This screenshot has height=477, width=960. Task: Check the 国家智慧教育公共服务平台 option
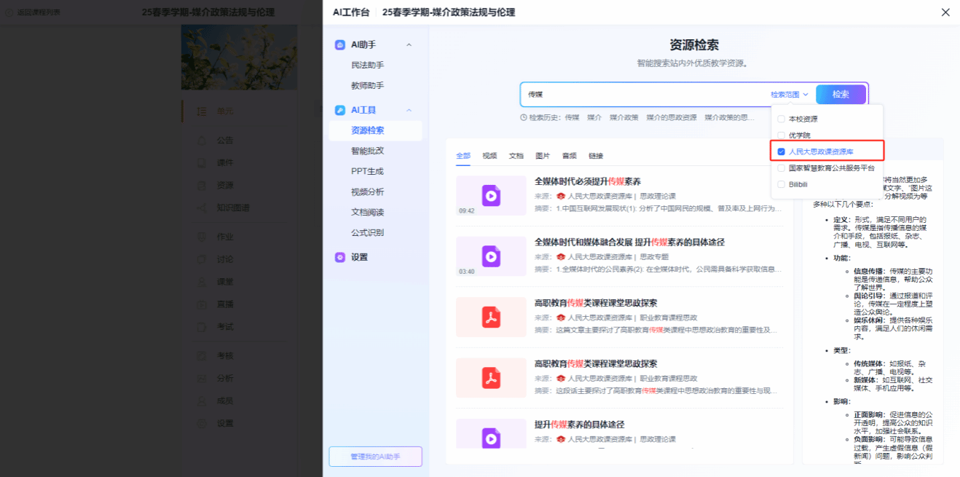coord(782,167)
